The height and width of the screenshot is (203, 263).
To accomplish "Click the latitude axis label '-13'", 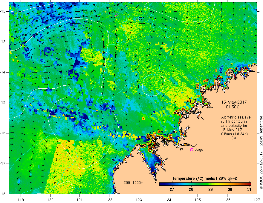I will 3,42.
